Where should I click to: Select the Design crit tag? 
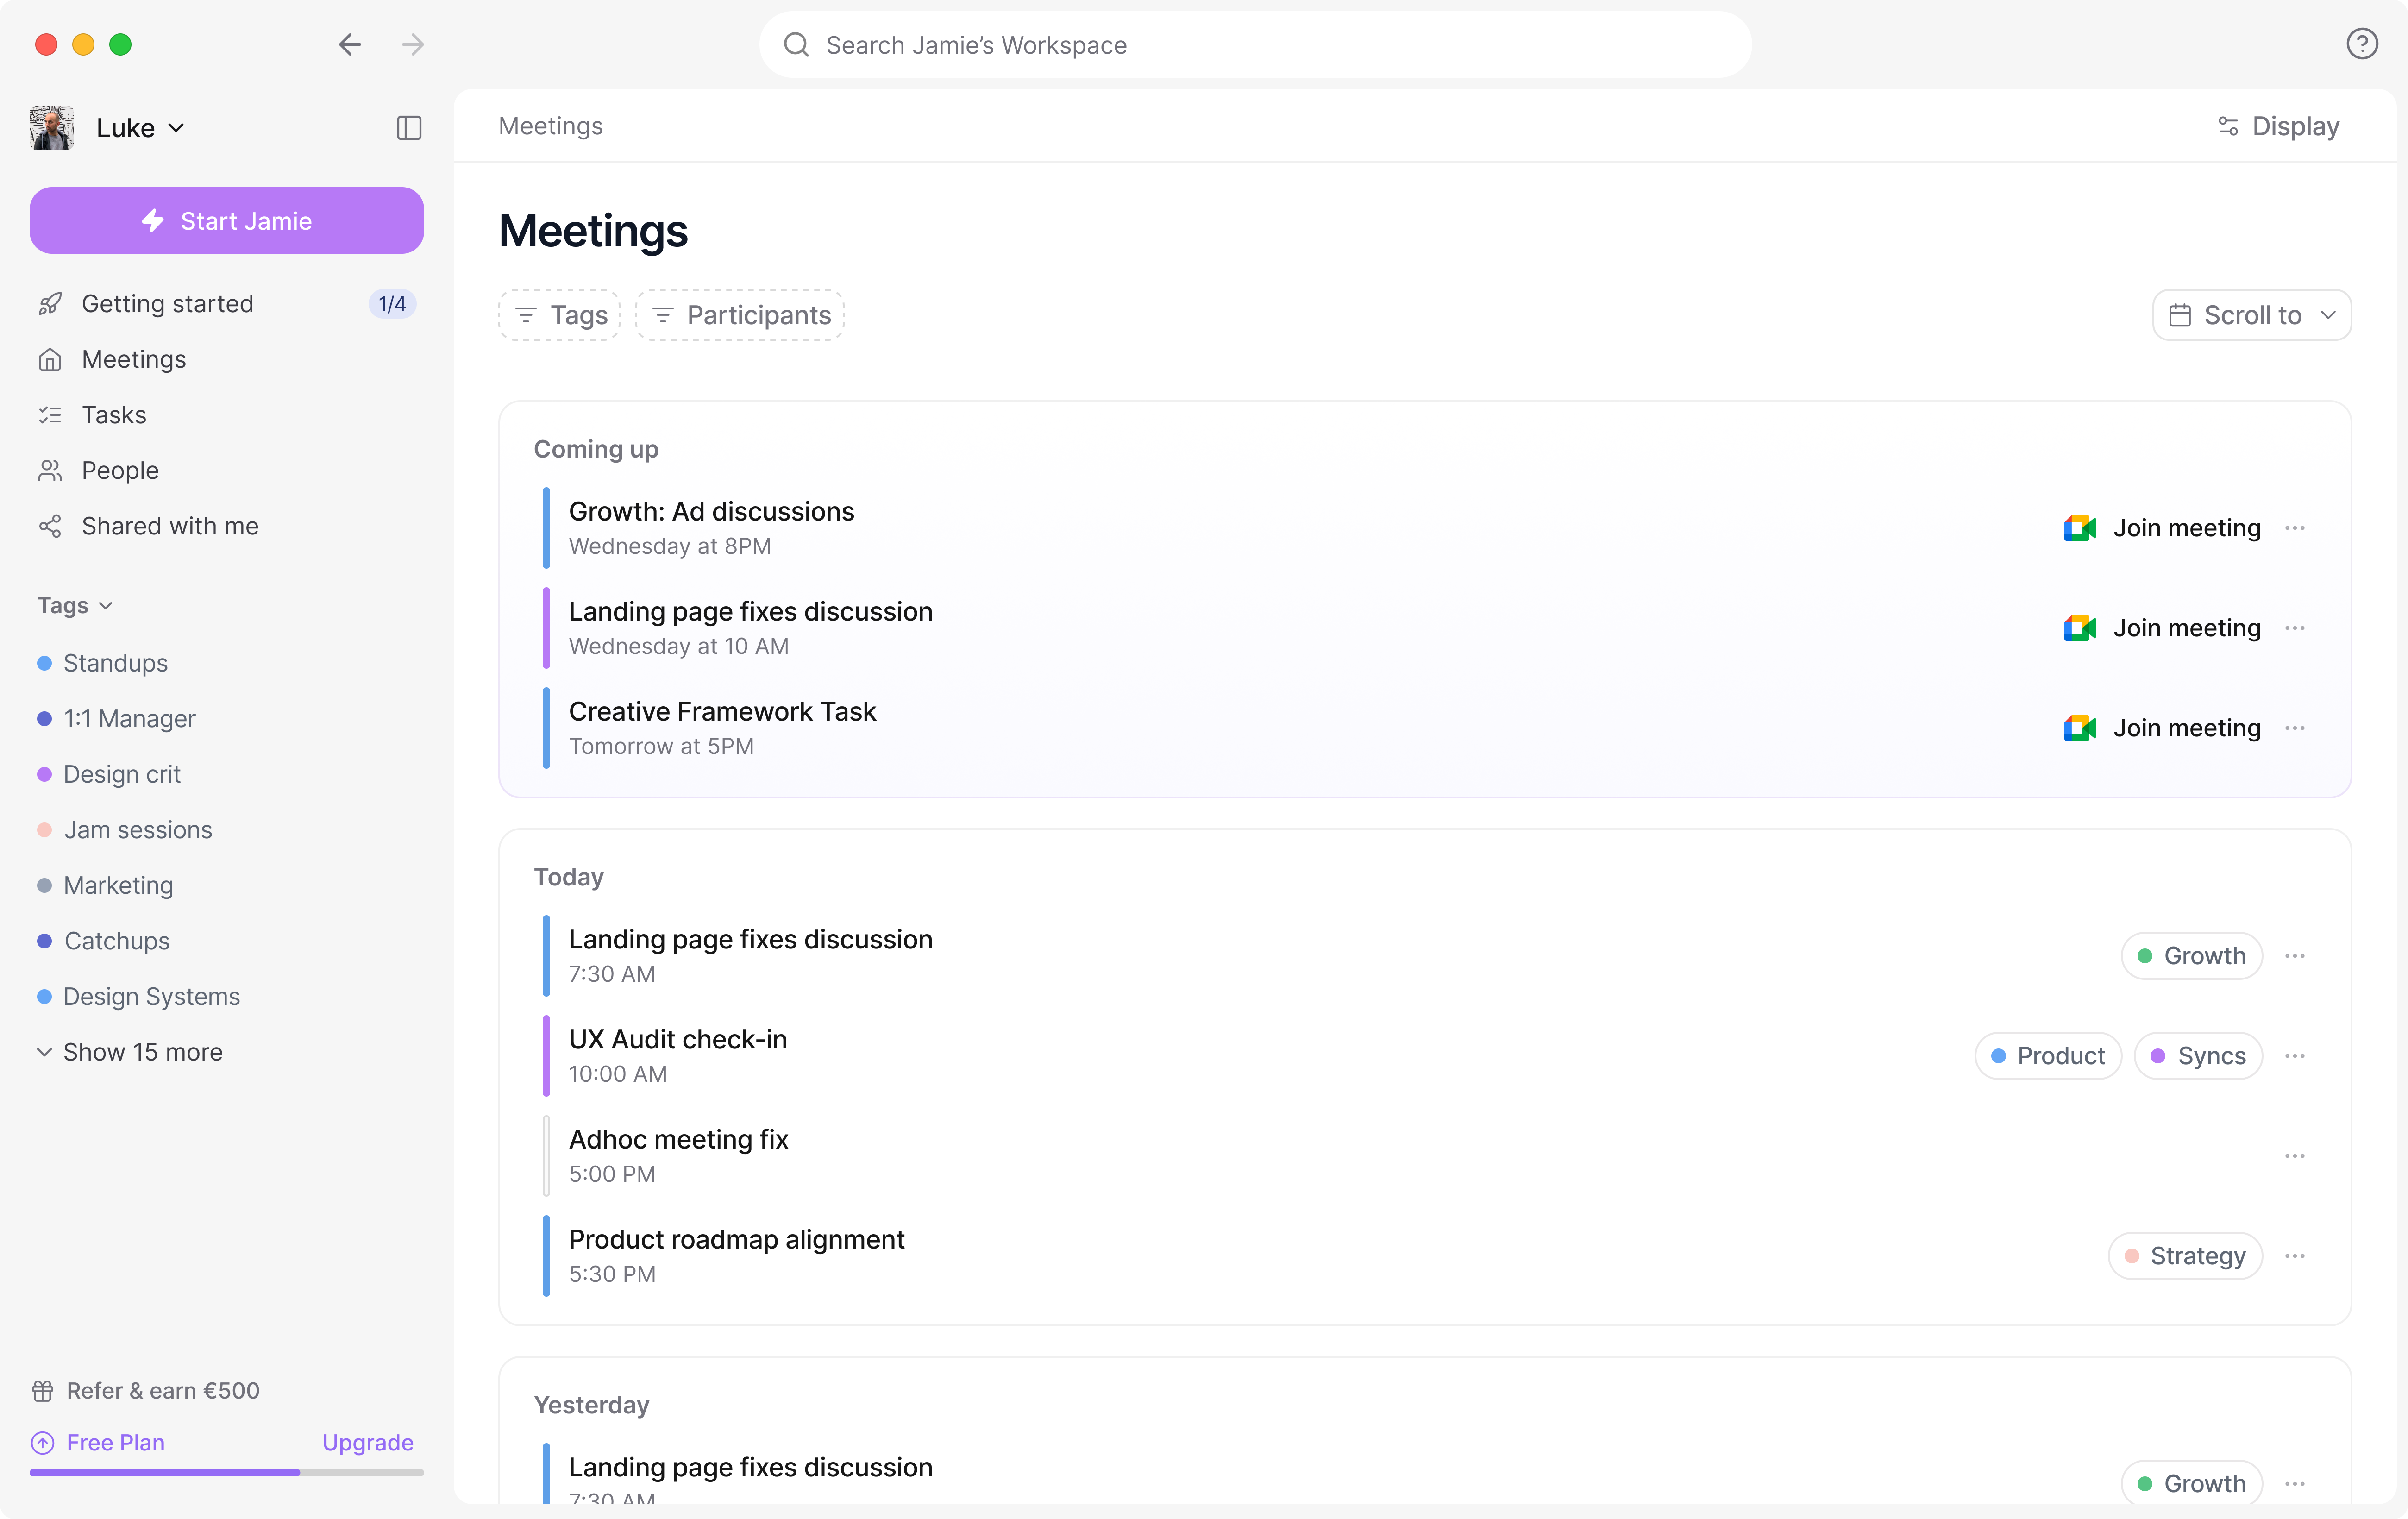pos(121,774)
